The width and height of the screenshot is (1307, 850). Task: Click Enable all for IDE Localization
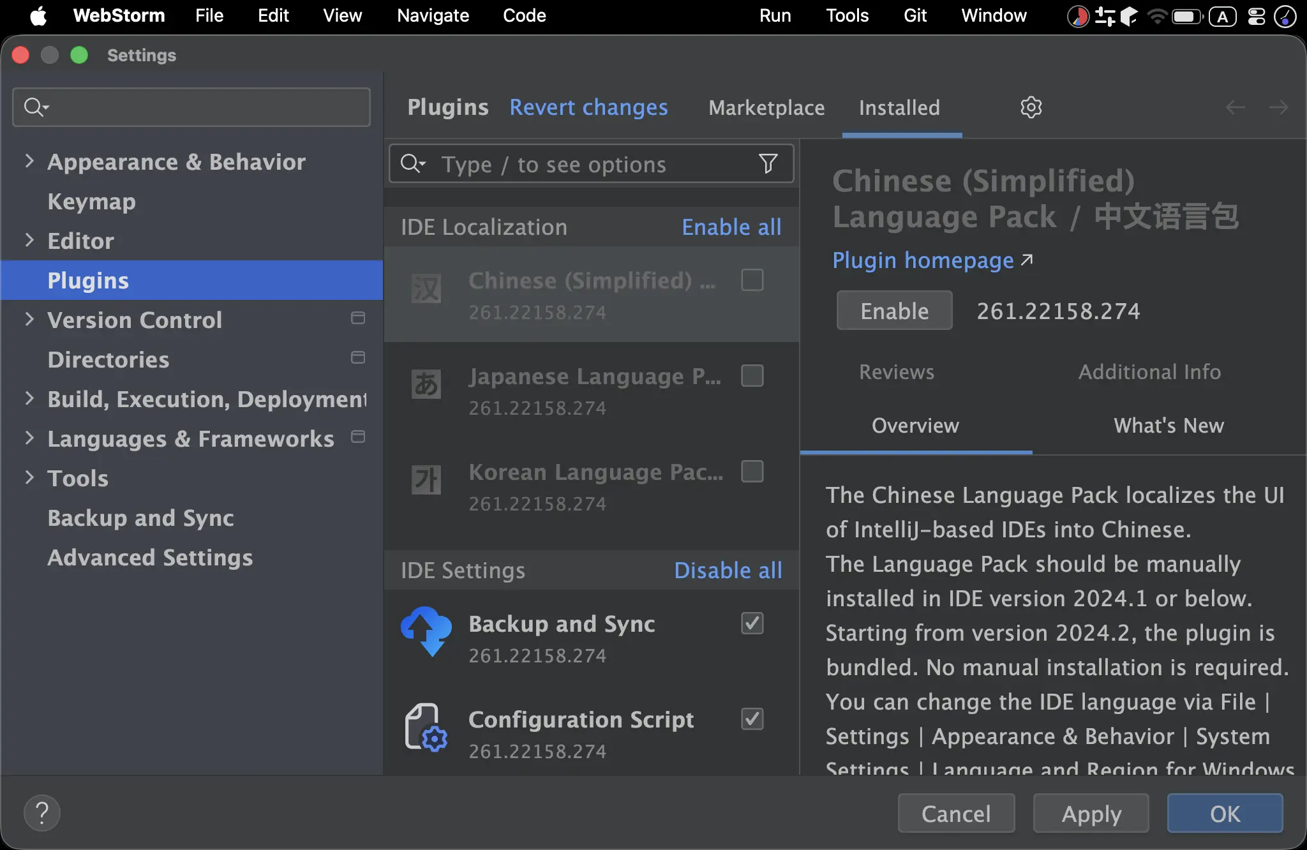[x=731, y=227]
